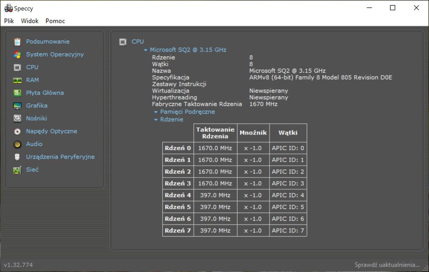Click the Nazwa value Microsoft SQ2 @ 3.15 GHz
The width and height of the screenshot is (429, 272).
point(287,71)
